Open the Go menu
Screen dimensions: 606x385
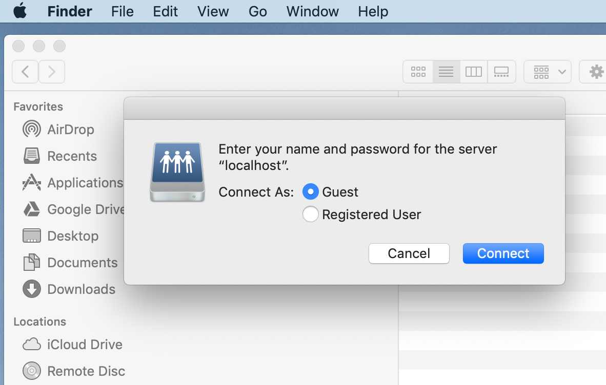[258, 11]
